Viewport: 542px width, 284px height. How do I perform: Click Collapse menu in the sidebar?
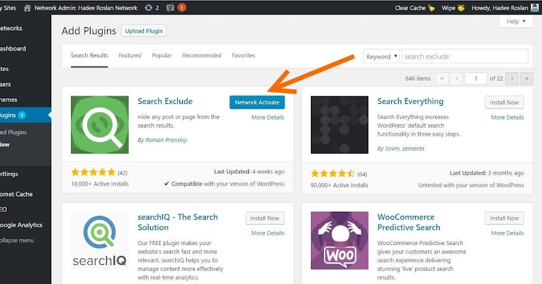(x=16, y=240)
